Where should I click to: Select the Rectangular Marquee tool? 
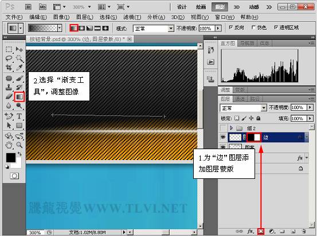click(9, 49)
